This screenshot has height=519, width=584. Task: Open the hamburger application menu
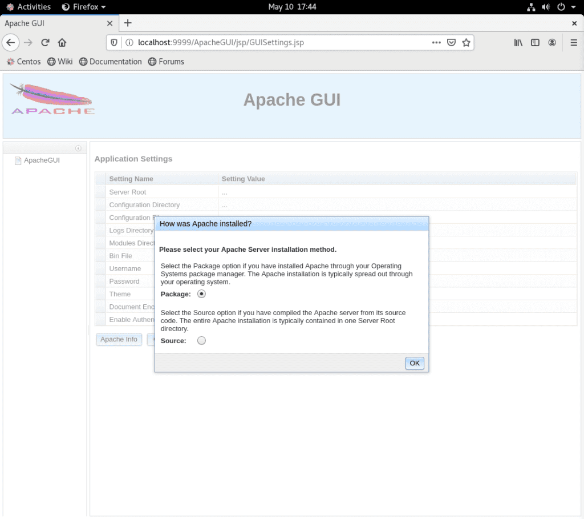[574, 42]
